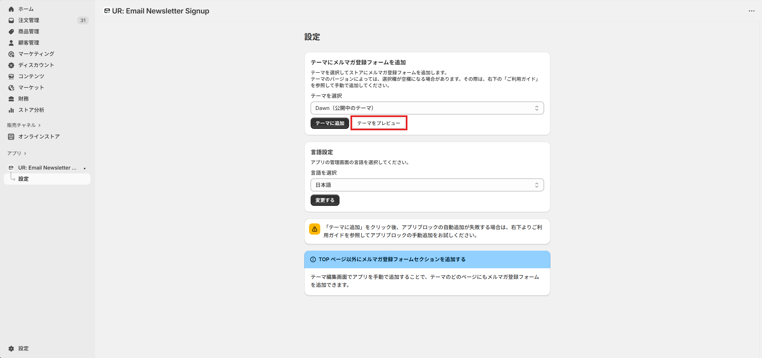This screenshot has height=358, width=762.
Task: Click the Online Store storefront icon
Action: (11, 137)
